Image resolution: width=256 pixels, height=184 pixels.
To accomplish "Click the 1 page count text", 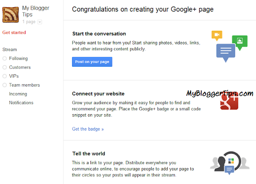I will point(29,22).
